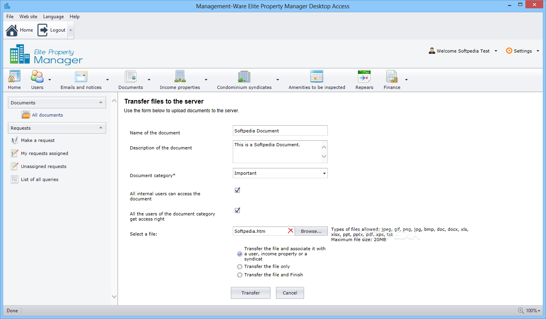
Task: Click description box scroll up arrow
Action: click(x=324, y=147)
